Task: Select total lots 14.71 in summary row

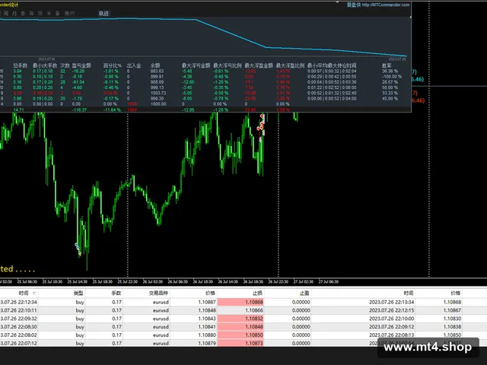Action: click(x=18, y=109)
